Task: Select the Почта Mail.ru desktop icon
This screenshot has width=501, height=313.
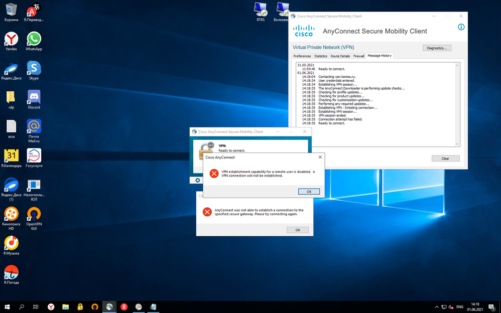Action: pos(34,131)
